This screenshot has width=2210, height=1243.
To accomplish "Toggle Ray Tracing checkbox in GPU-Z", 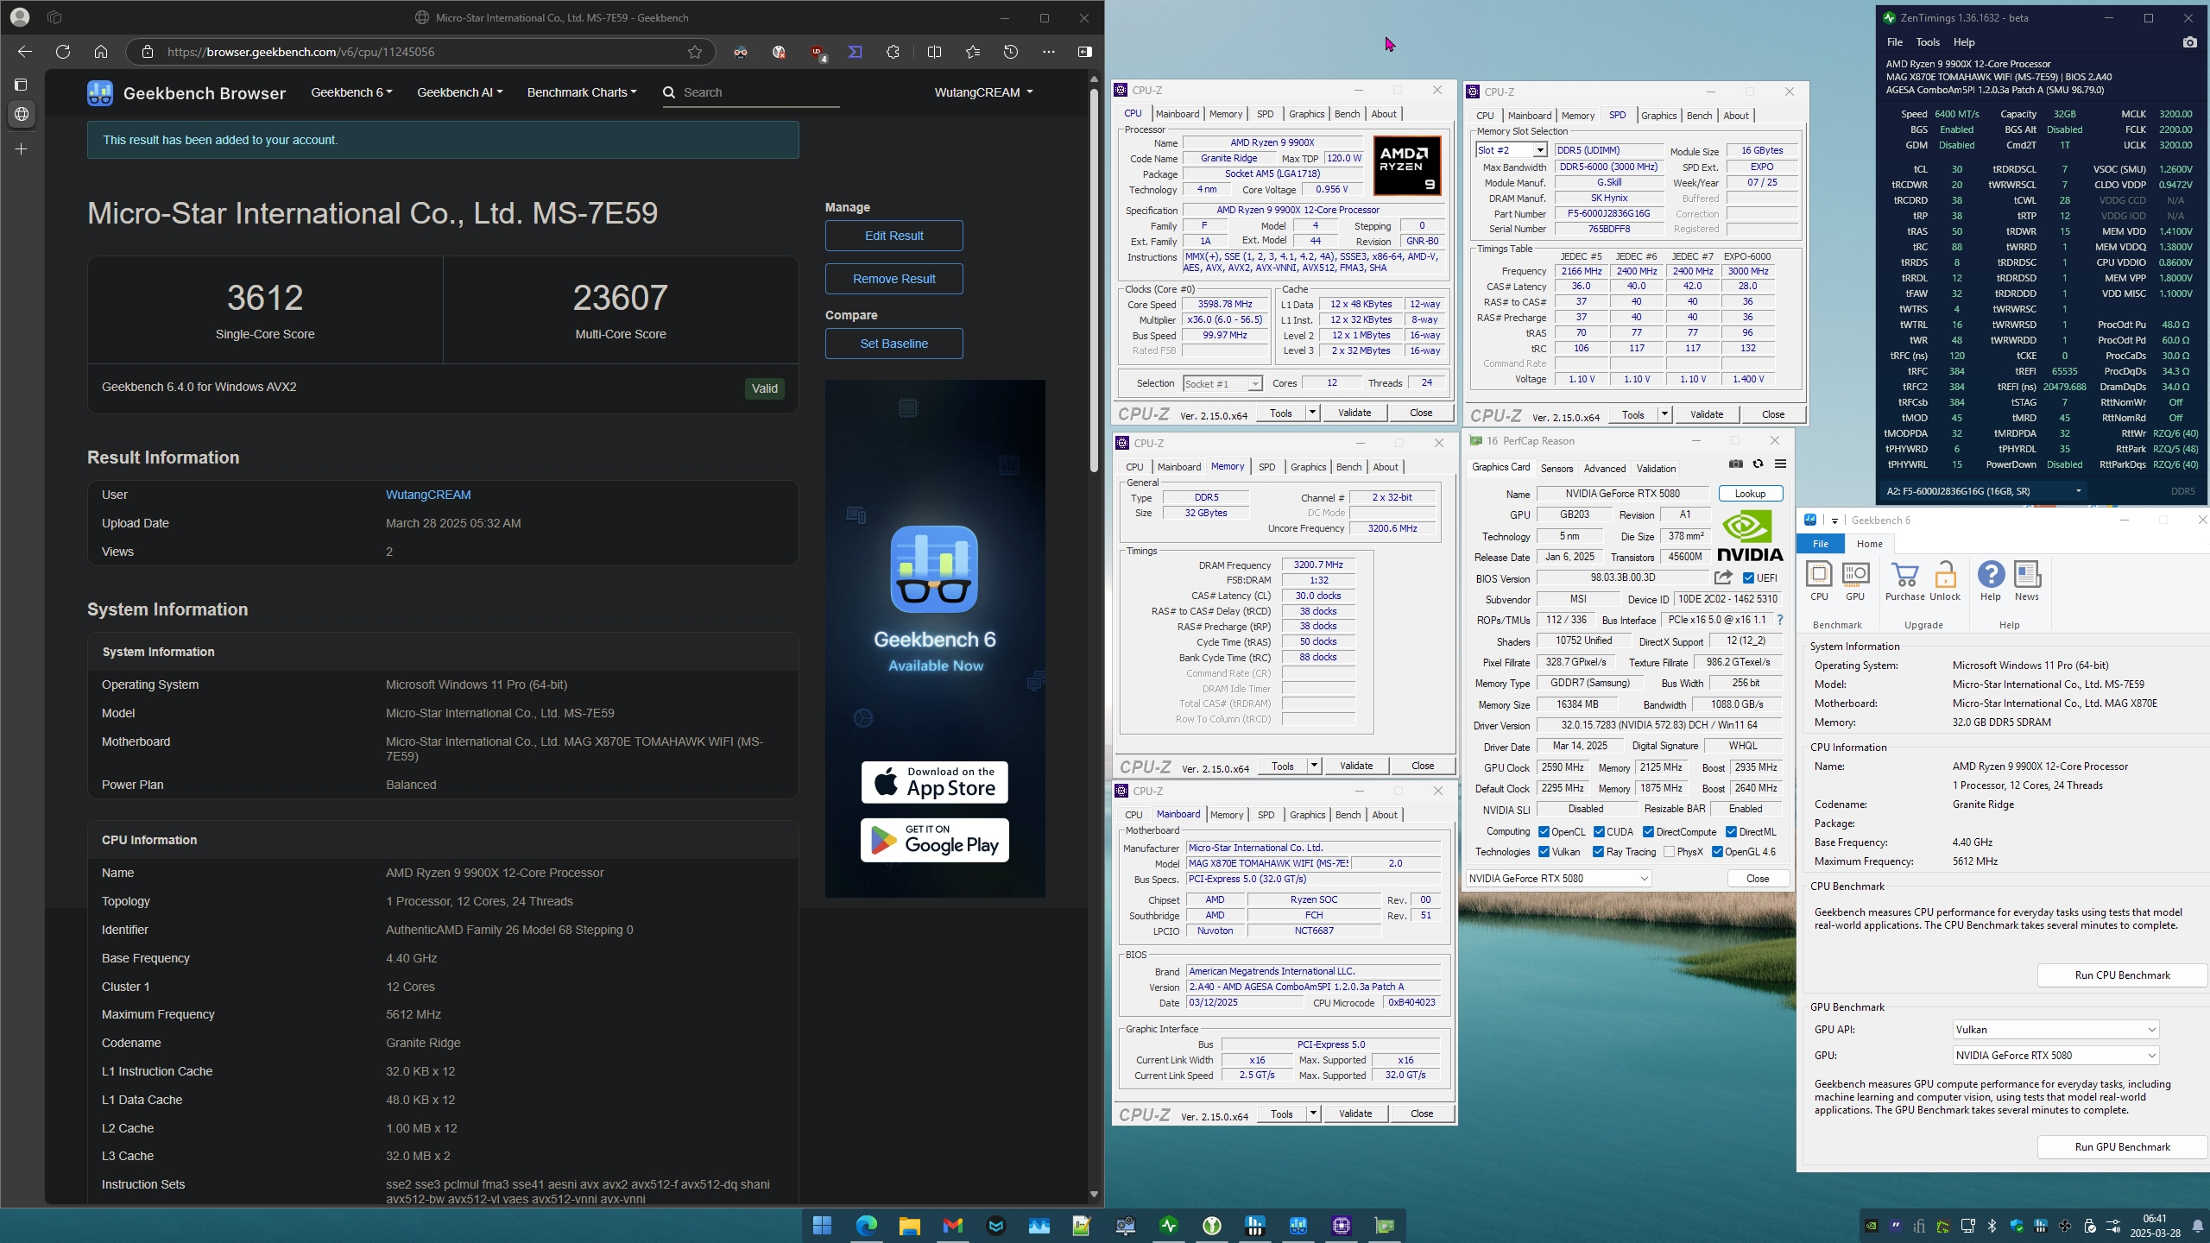I will [1598, 852].
